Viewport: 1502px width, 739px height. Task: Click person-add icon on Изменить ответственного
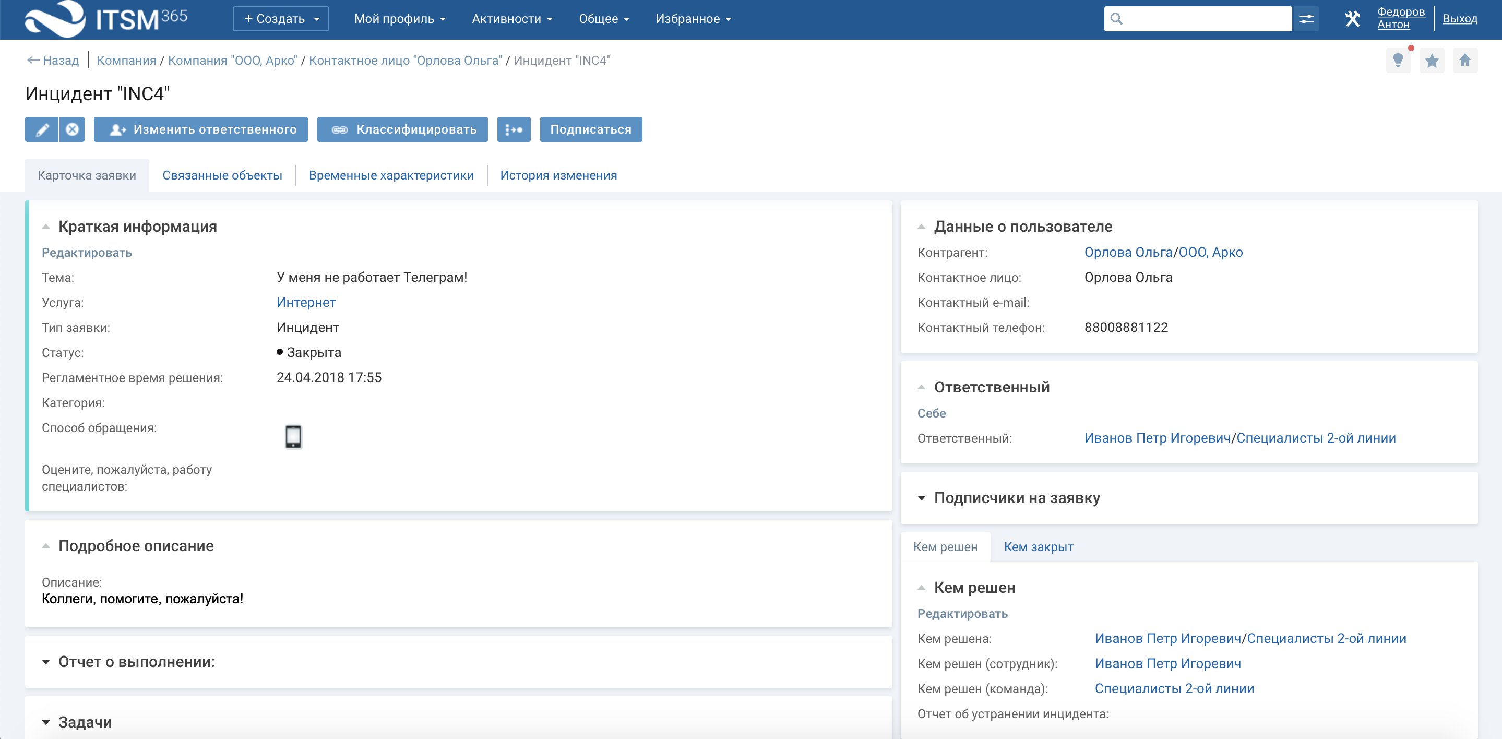[x=118, y=129]
